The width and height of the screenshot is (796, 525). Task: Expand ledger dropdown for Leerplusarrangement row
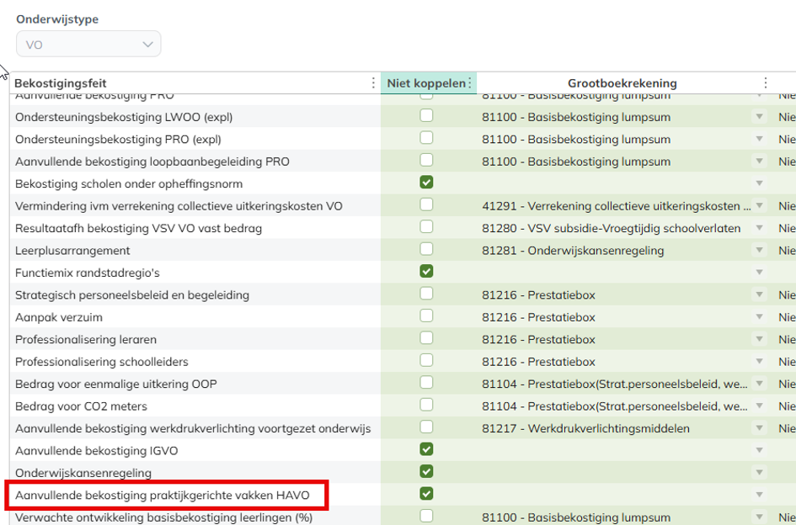759,250
